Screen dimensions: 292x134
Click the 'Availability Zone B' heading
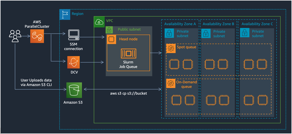(218, 24)
